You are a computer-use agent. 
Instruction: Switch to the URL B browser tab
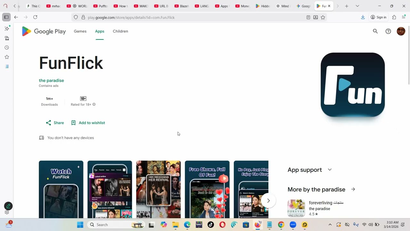click(x=161, y=6)
